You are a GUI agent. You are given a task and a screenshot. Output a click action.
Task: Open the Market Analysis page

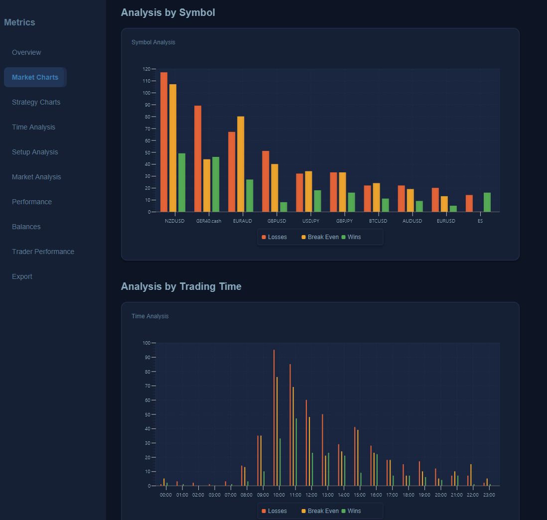click(x=36, y=177)
